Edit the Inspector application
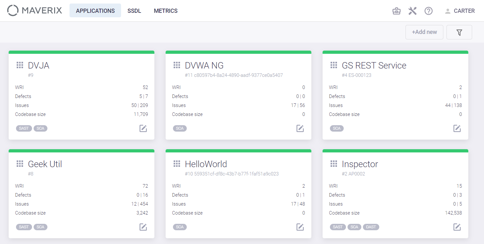 [457, 227]
